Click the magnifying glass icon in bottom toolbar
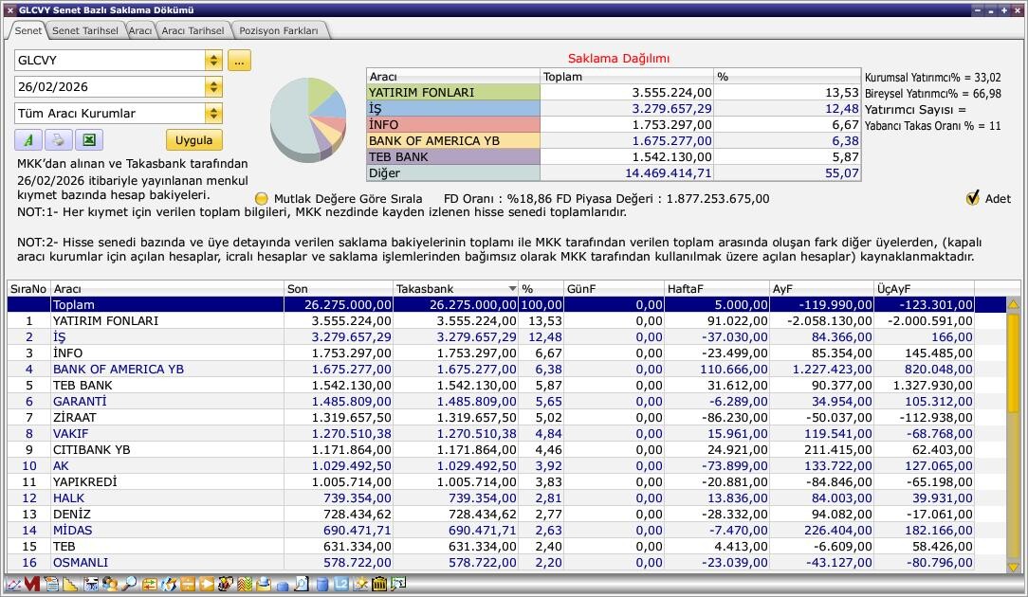 pos(129,584)
